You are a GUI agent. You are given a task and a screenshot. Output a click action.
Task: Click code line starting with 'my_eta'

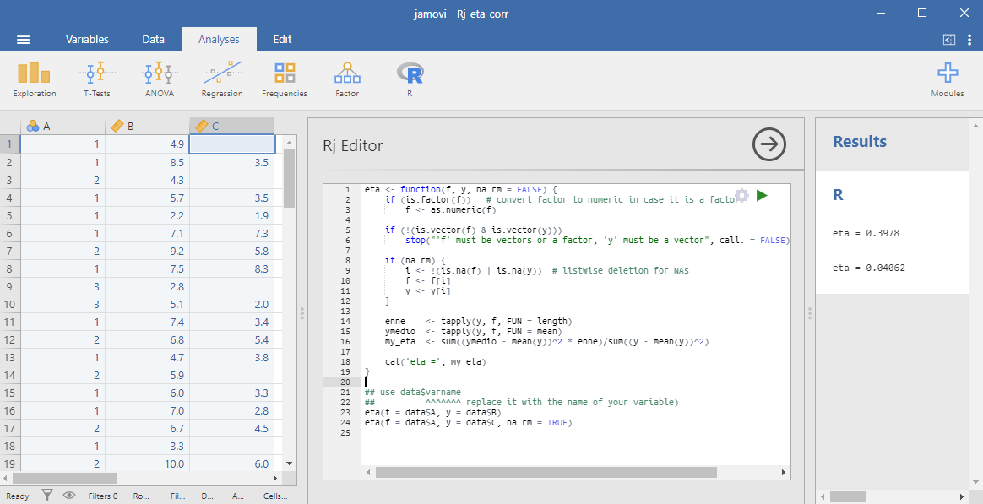[546, 342]
